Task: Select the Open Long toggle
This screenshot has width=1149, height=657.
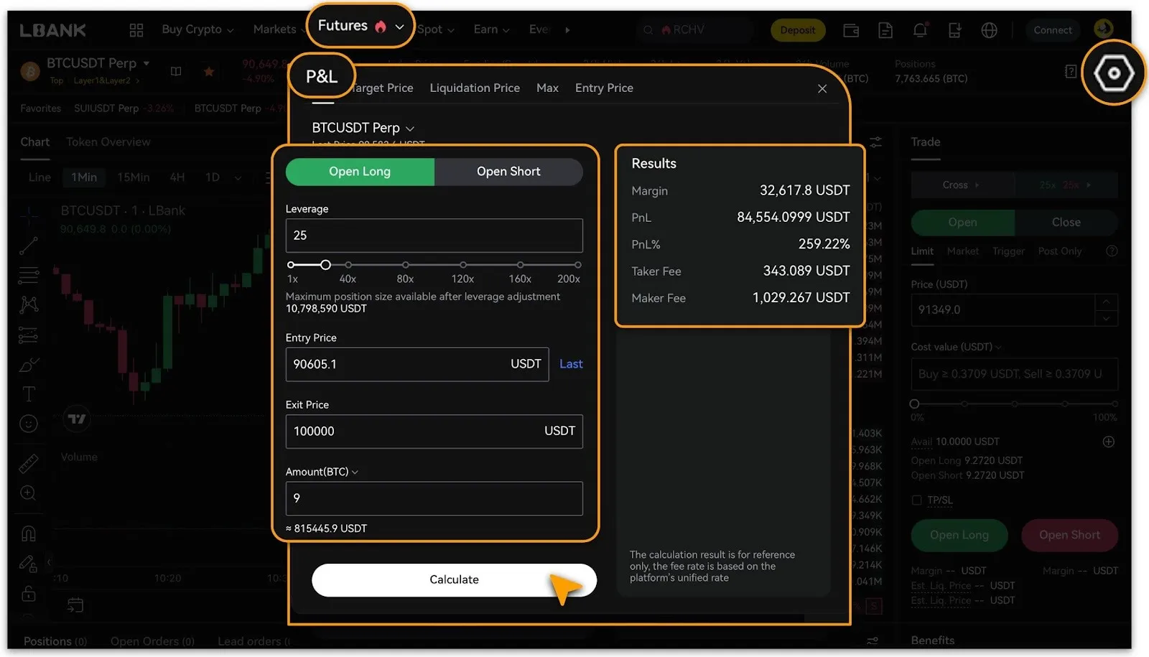Action: click(x=360, y=172)
